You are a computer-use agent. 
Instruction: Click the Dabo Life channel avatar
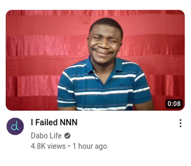[15, 126]
